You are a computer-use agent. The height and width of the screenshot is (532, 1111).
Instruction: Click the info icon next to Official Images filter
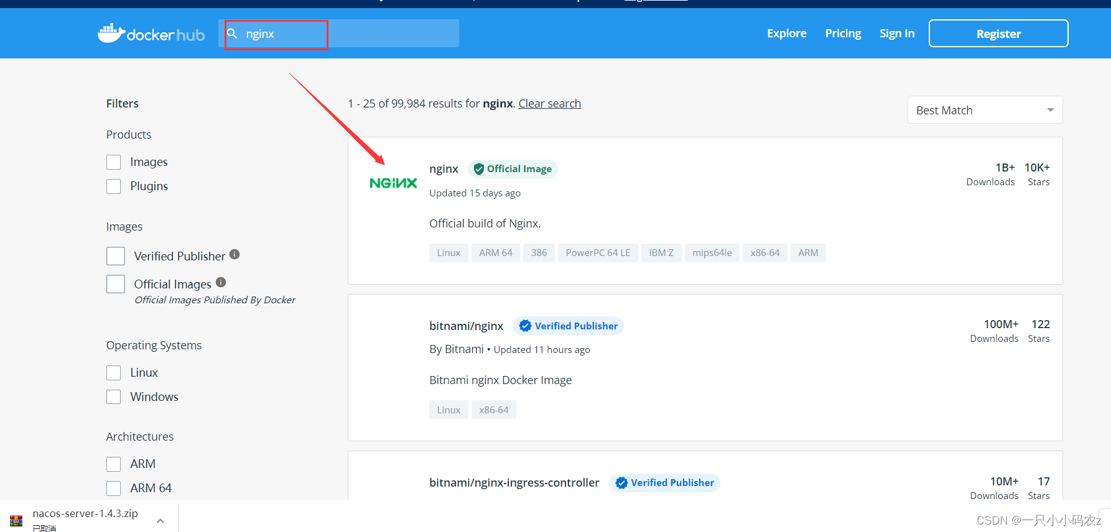221,282
